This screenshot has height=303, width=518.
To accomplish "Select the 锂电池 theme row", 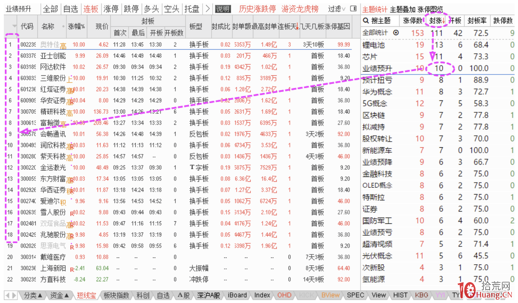I will [438, 45].
